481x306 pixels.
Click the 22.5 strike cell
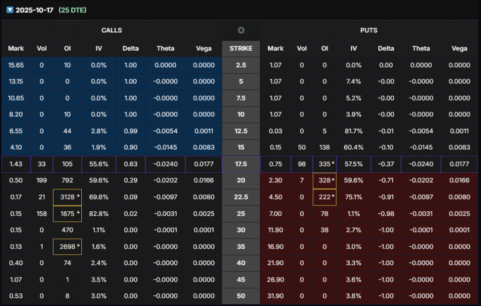click(241, 197)
